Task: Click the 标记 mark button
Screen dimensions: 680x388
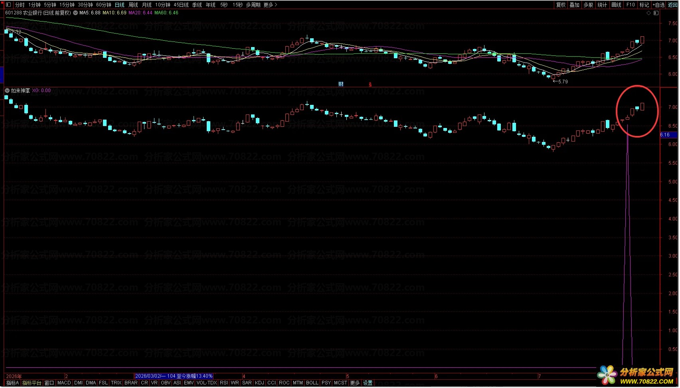Action: coord(644,5)
